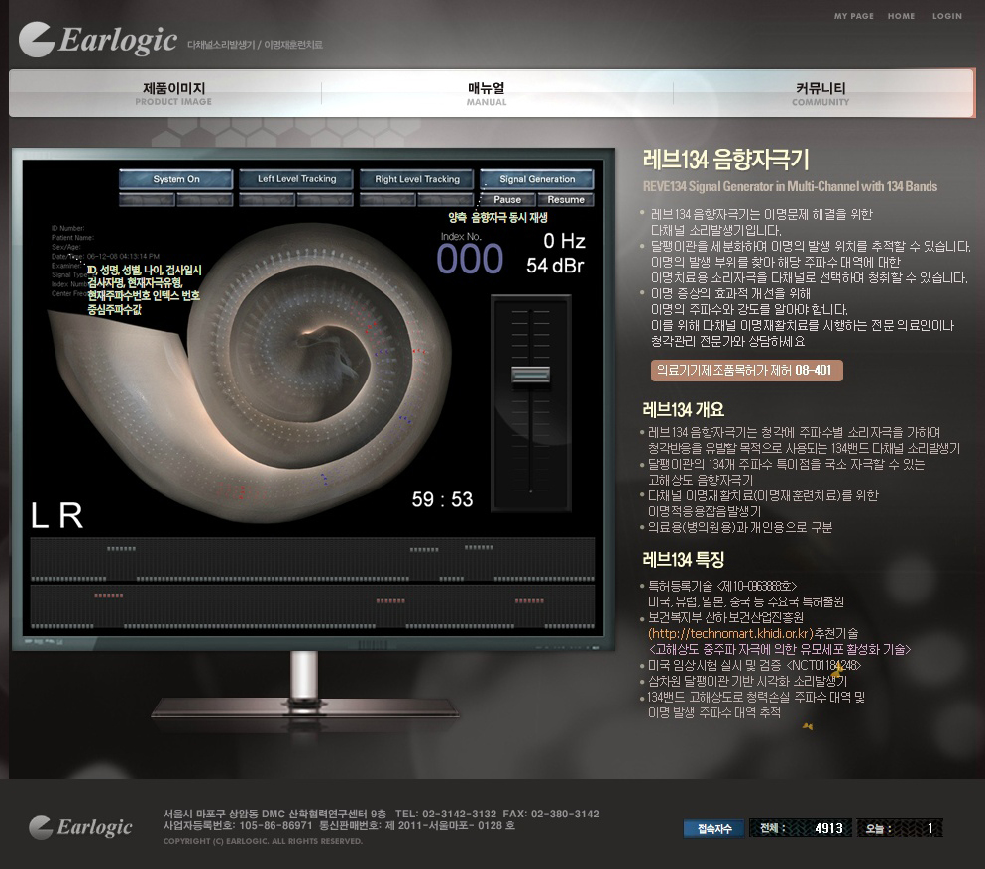Click the 레브134 음향자극기 heading
This screenshot has height=869, width=985.
pos(725,160)
